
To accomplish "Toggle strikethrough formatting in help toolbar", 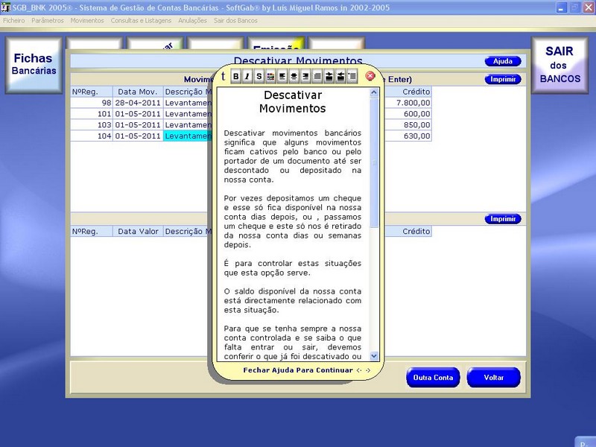I will point(259,76).
